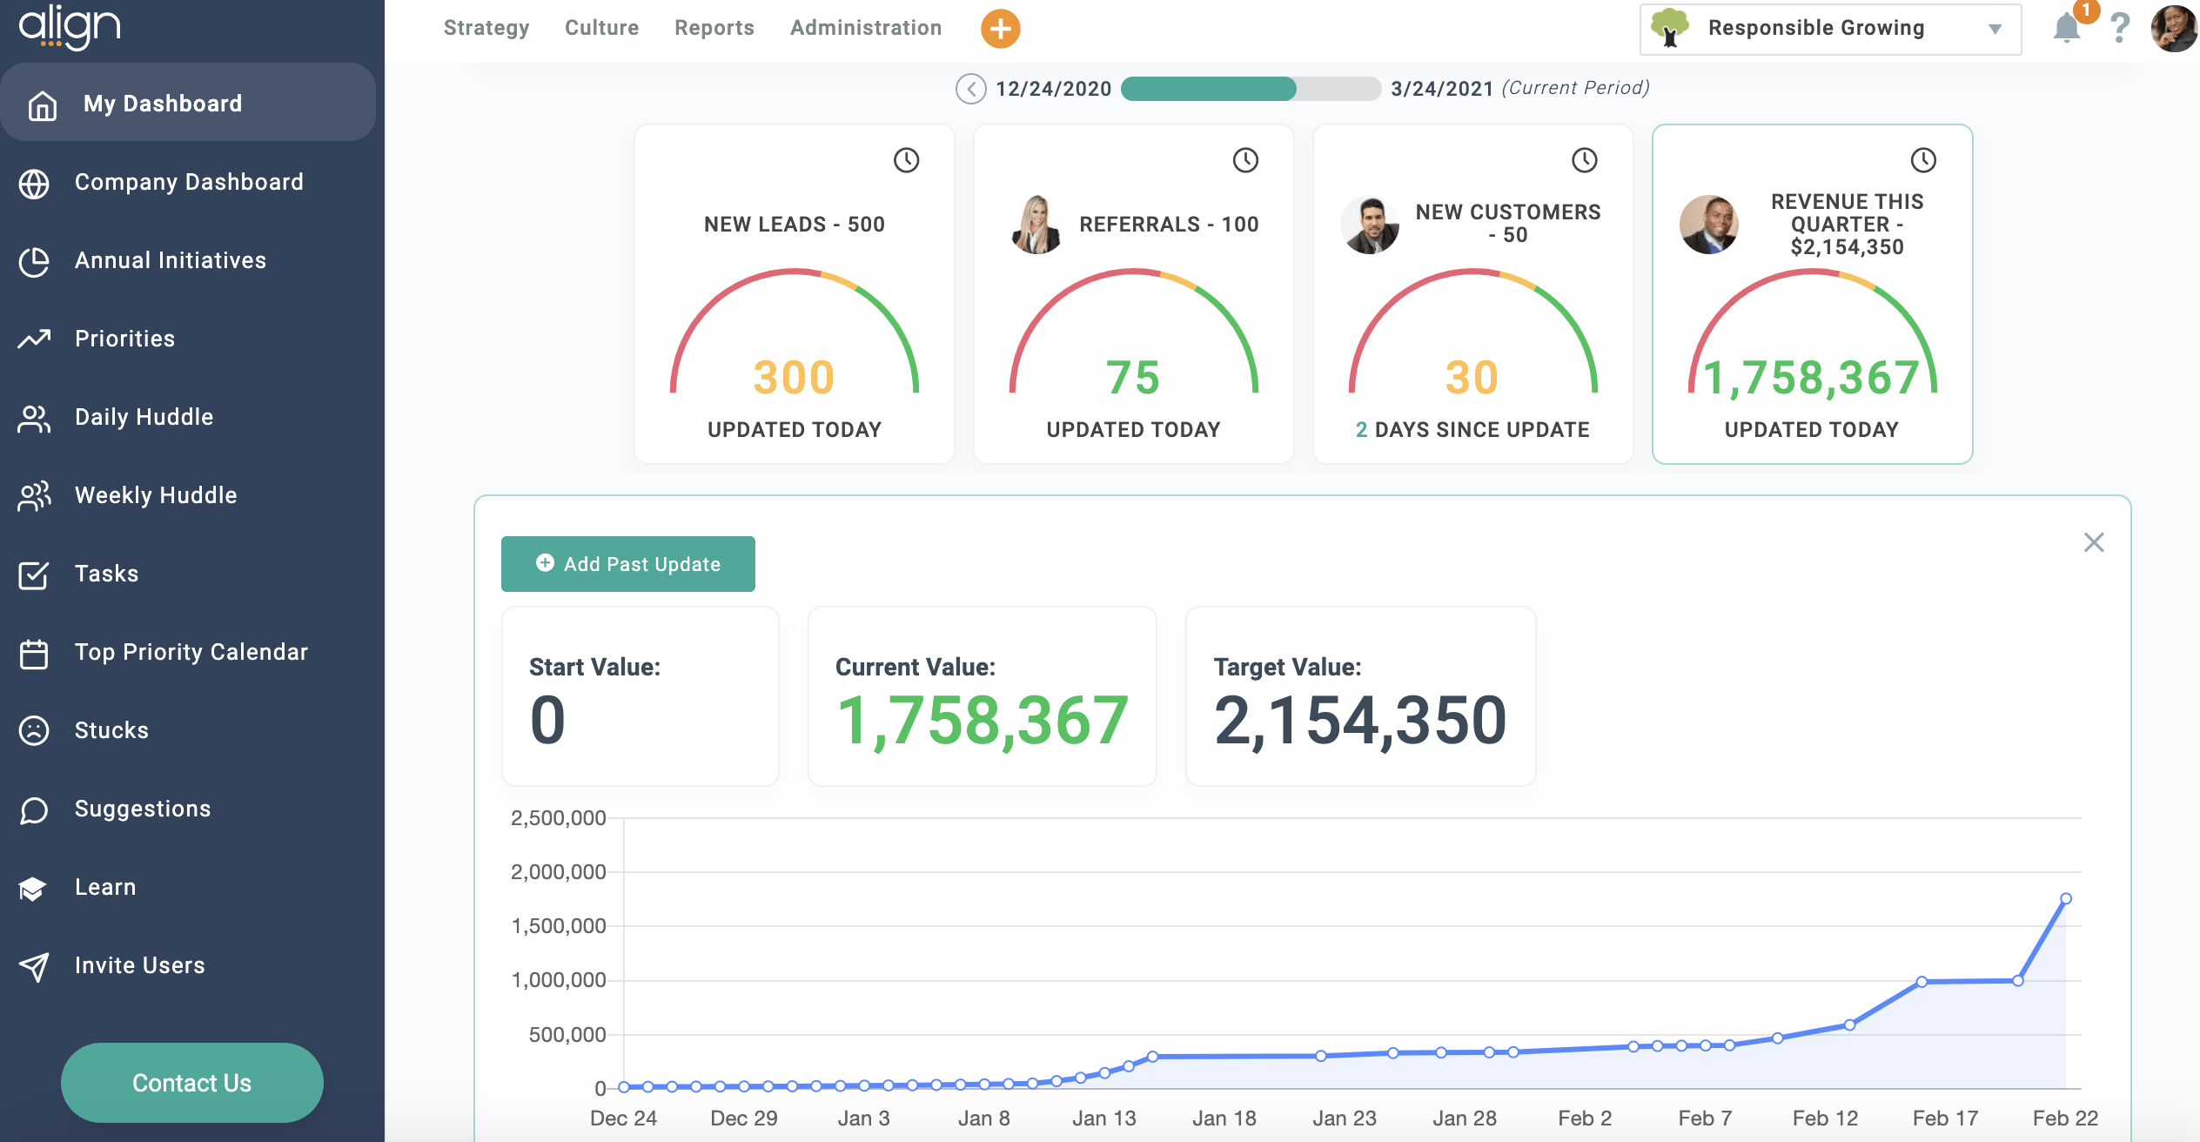
Task: Select the Company Dashboard globe icon
Action: [35, 181]
